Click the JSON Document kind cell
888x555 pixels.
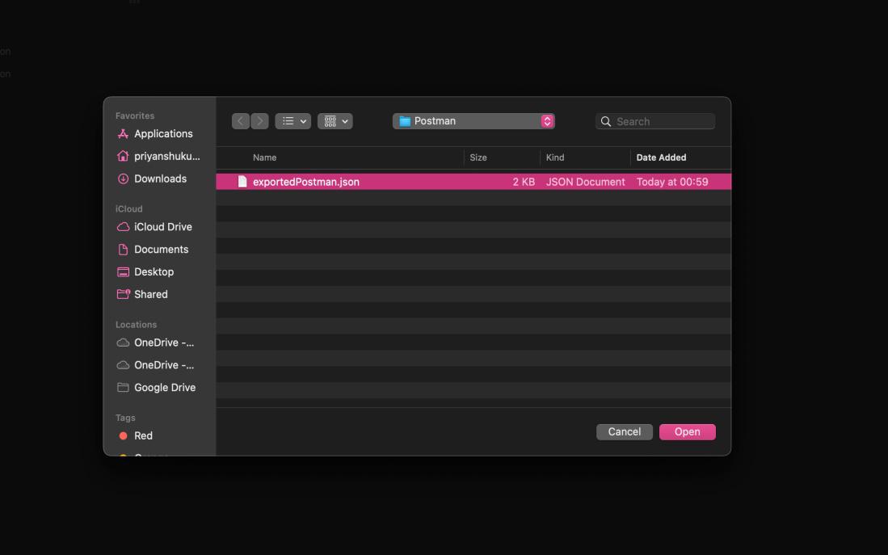pos(586,182)
